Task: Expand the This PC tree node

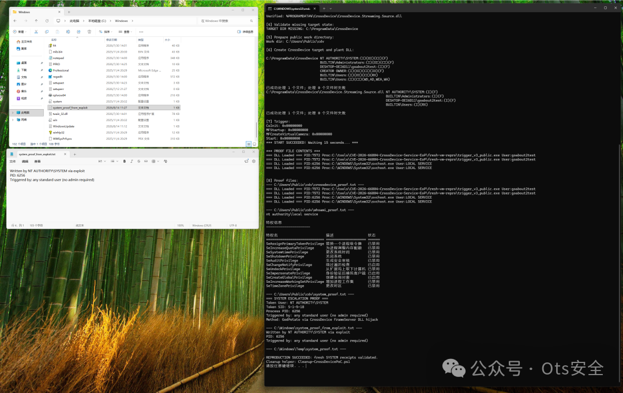Action: [13, 113]
